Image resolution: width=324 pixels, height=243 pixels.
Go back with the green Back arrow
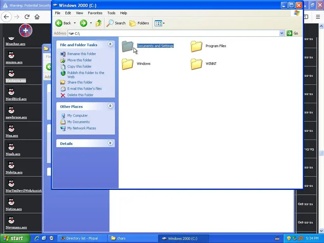click(63, 23)
